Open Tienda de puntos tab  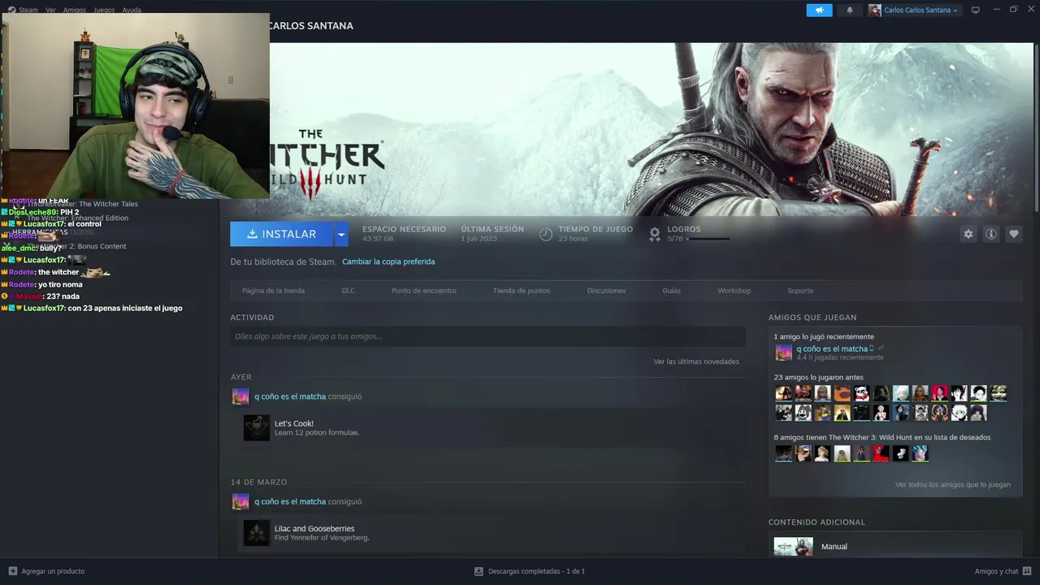coord(522,290)
